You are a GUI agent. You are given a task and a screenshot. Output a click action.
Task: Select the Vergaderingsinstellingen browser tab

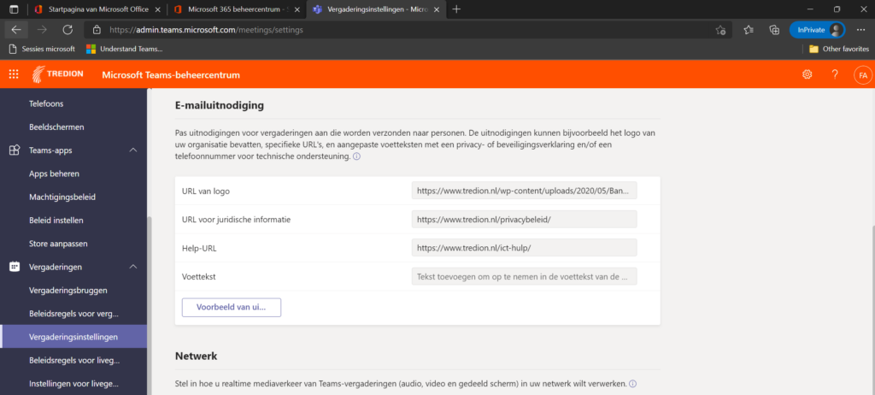click(x=377, y=9)
